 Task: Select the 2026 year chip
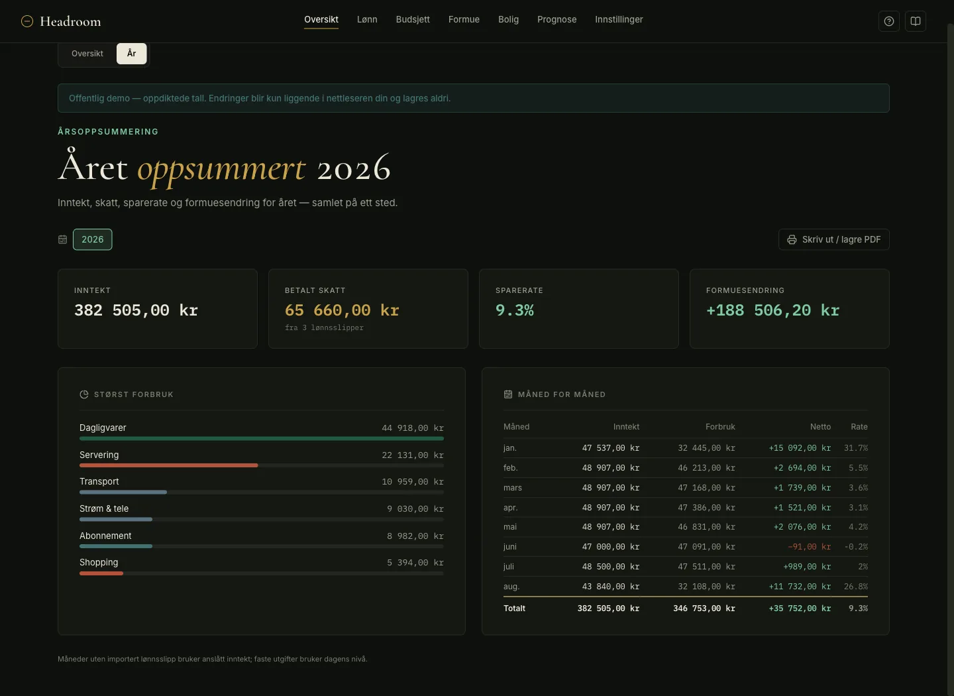click(93, 239)
